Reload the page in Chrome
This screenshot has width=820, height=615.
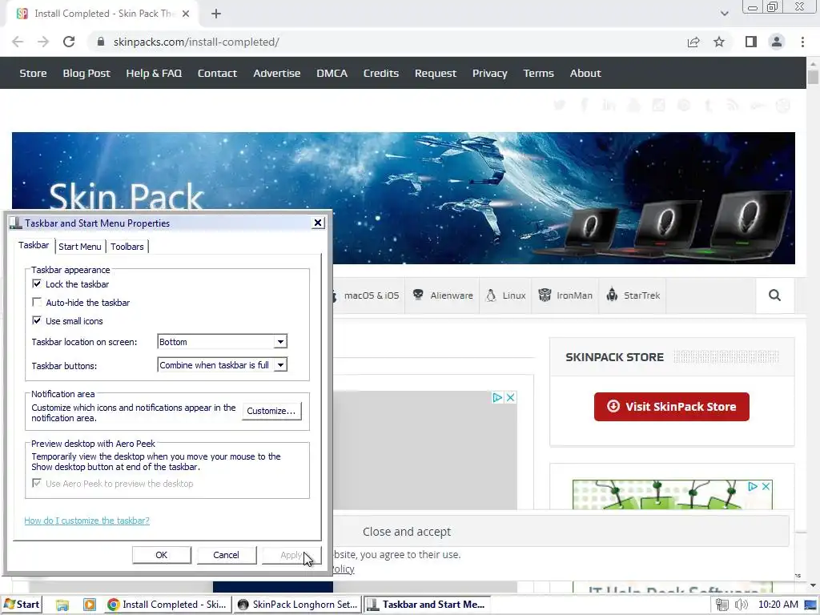tap(69, 42)
